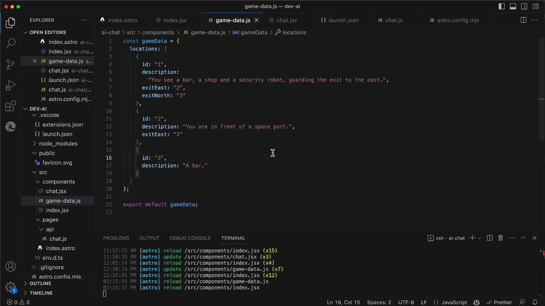Click Ln 16, Col 15 in status bar
This screenshot has width=545, height=306.
point(343,302)
